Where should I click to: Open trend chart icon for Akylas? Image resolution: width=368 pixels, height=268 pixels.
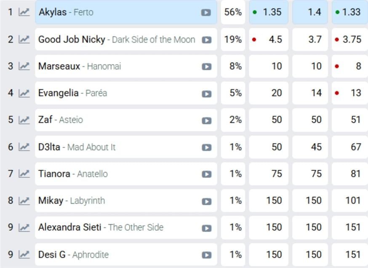(24, 12)
